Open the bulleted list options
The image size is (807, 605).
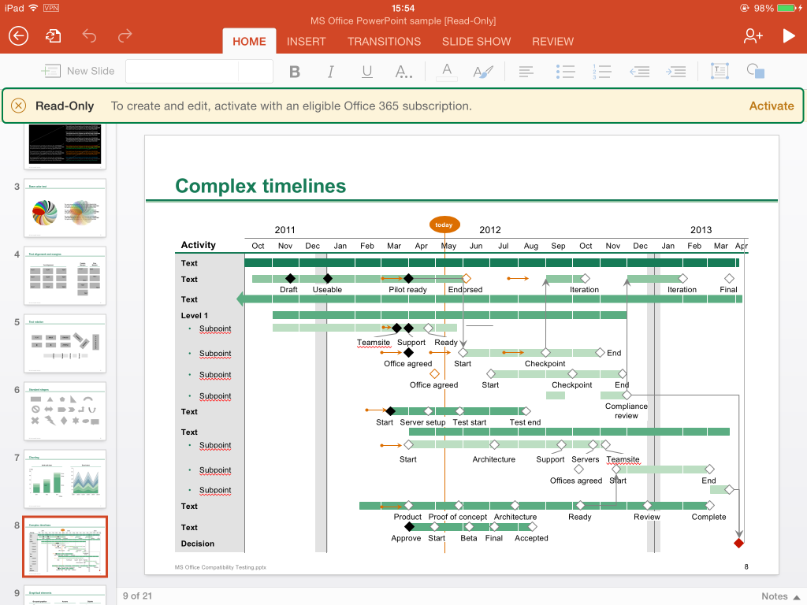tap(565, 72)
